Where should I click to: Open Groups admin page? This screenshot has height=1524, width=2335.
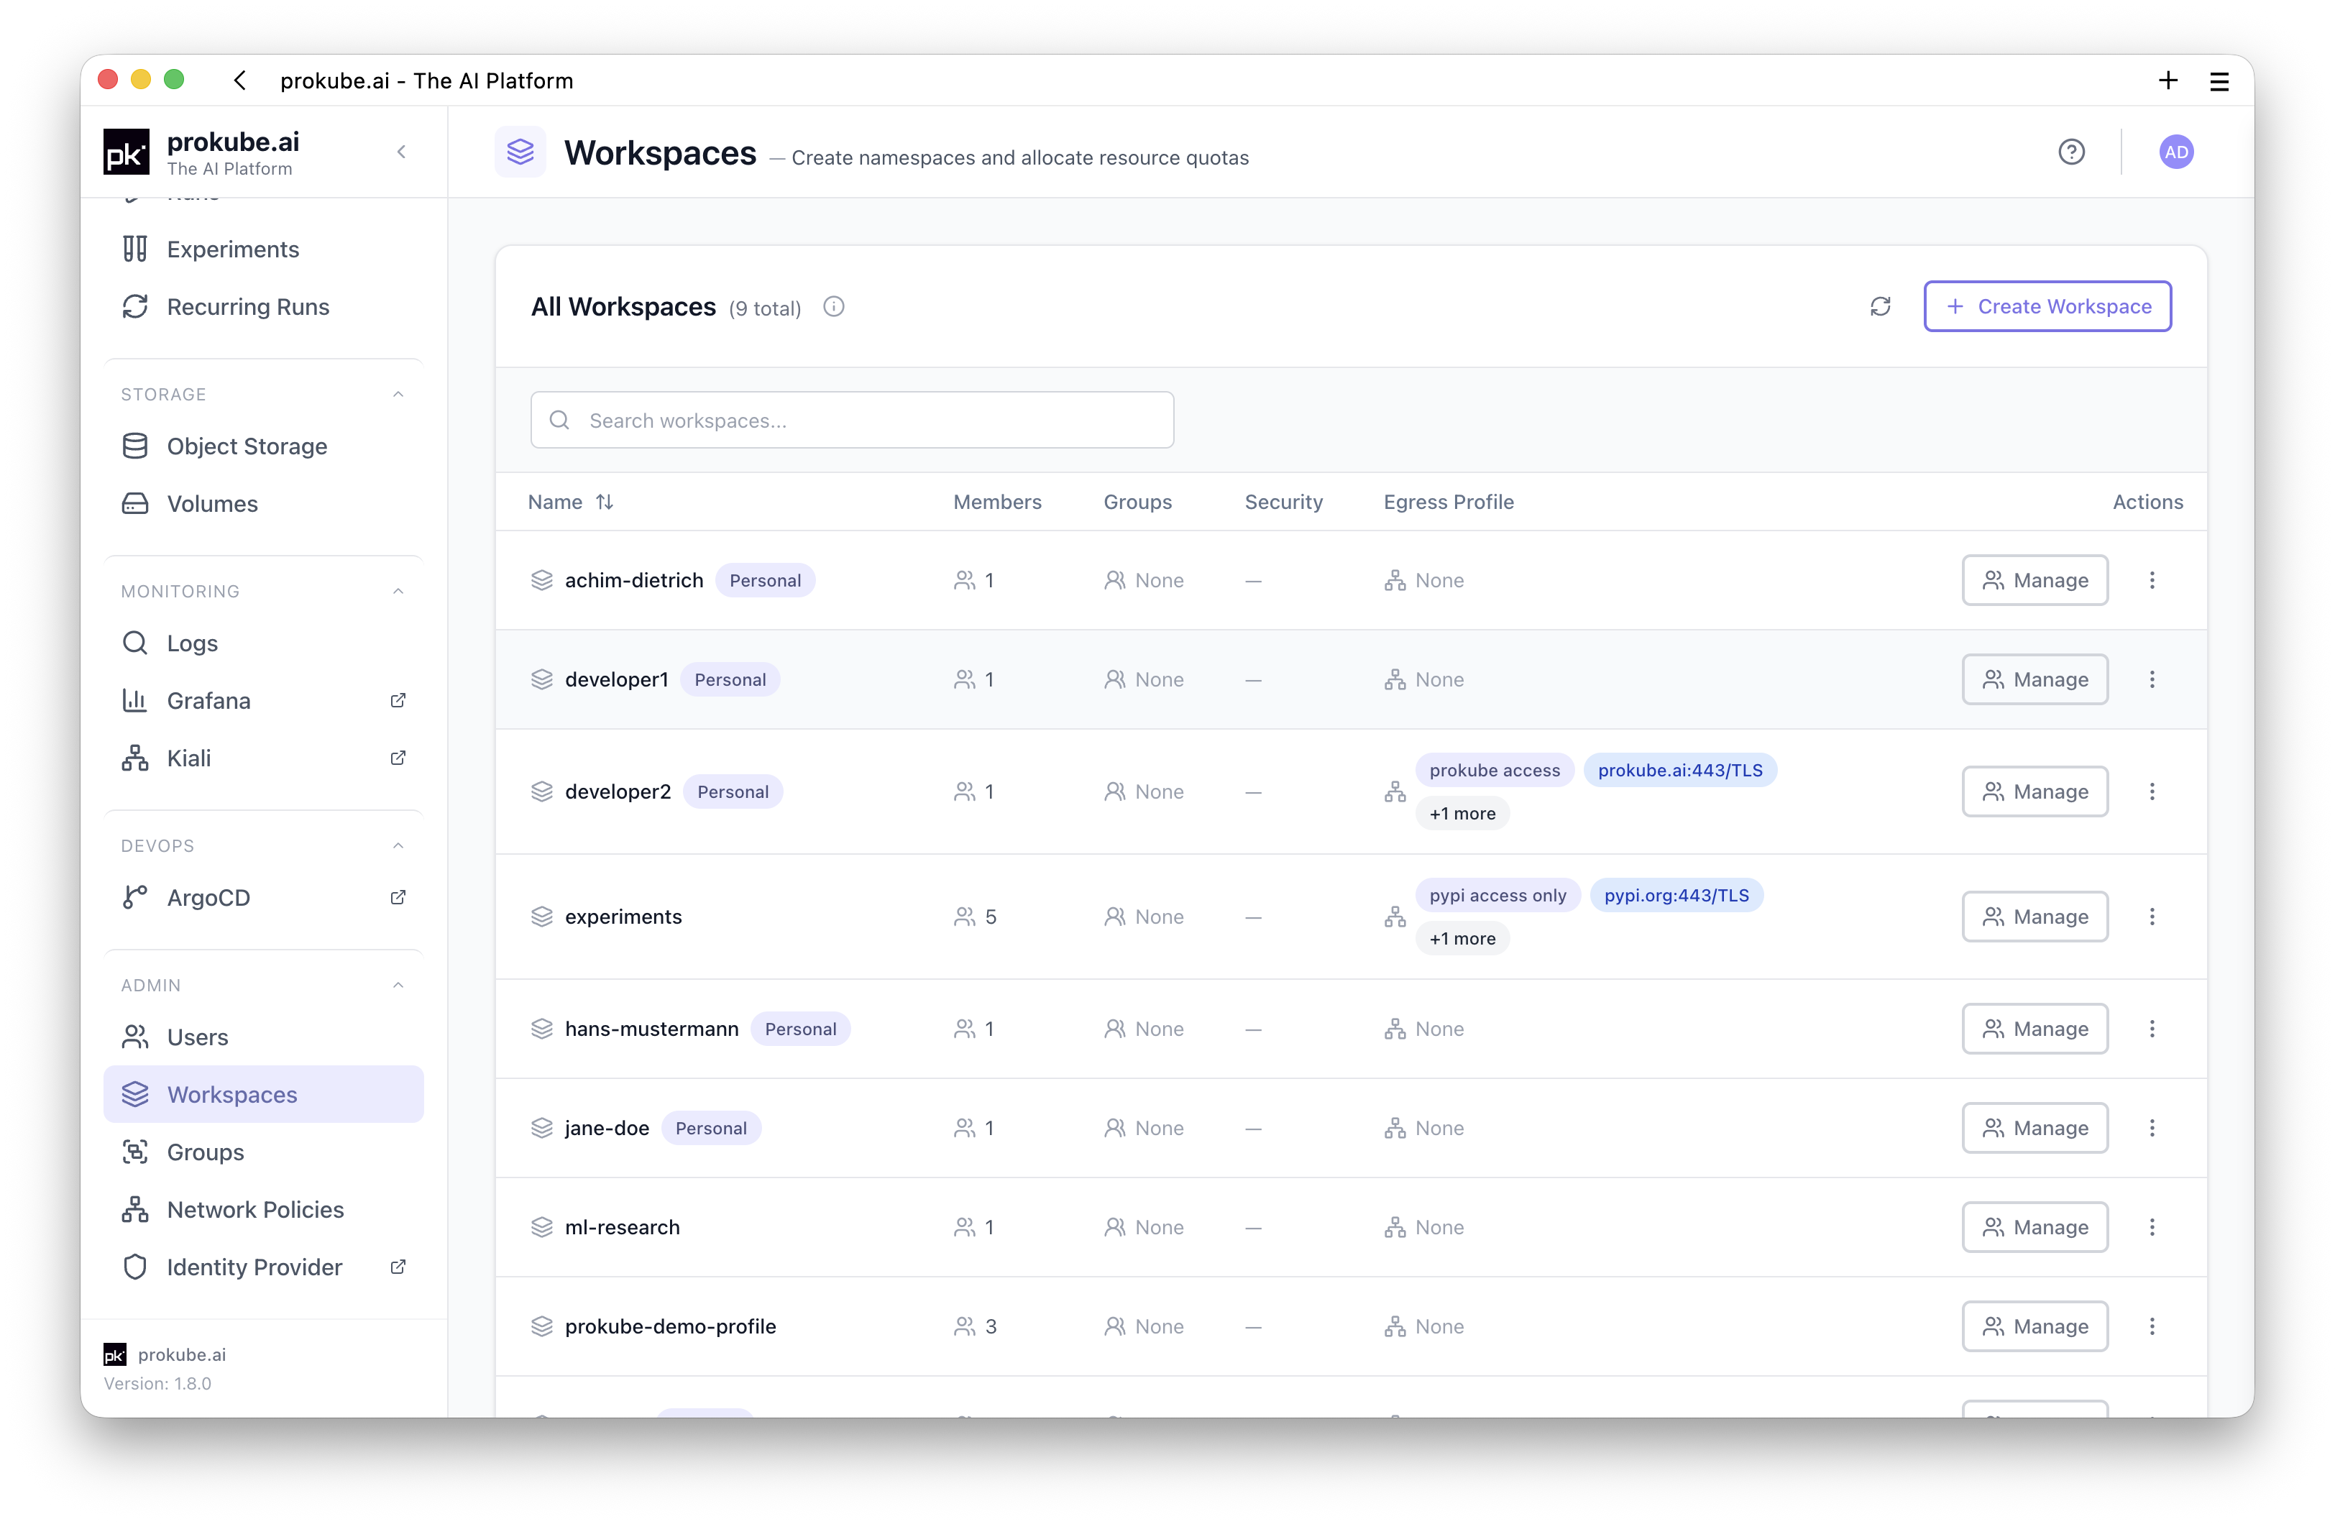(x=263, y=1152)
